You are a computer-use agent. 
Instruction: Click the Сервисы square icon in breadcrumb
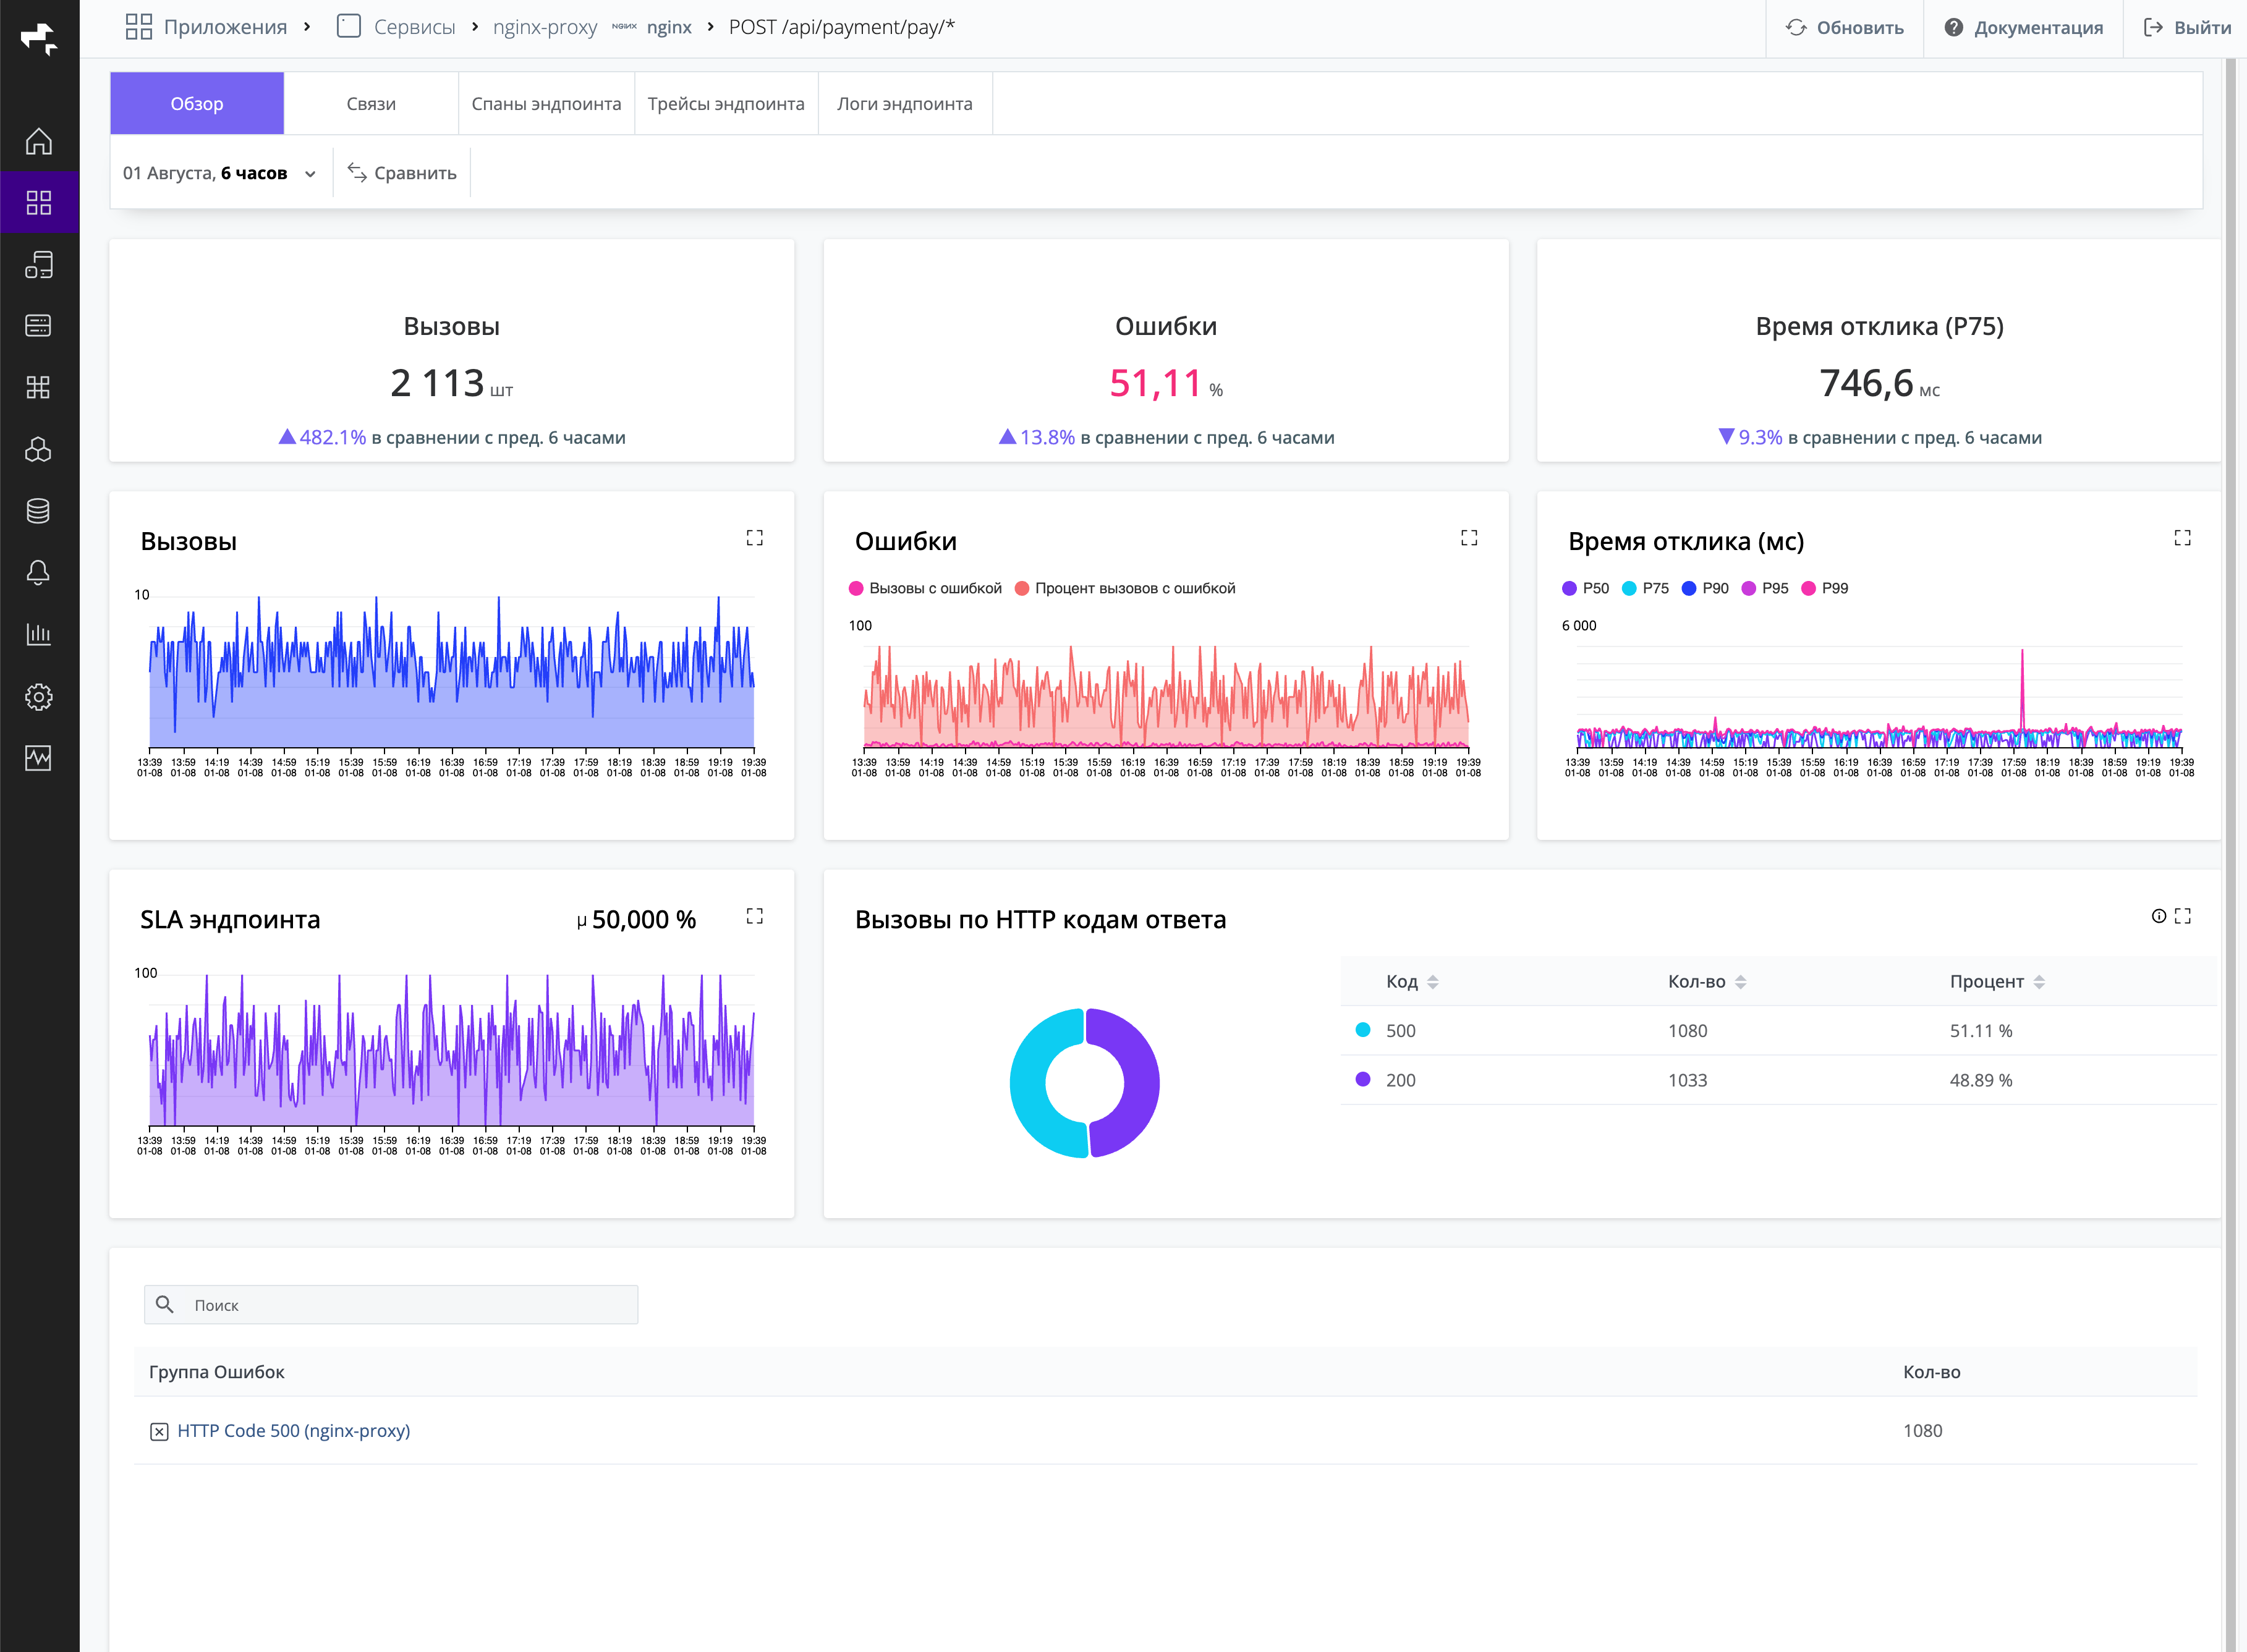[349, 27]
